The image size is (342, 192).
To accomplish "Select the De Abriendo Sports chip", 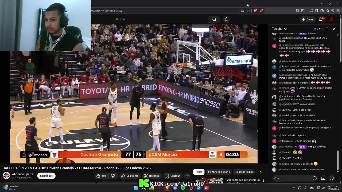I will (x=219, y=172).
